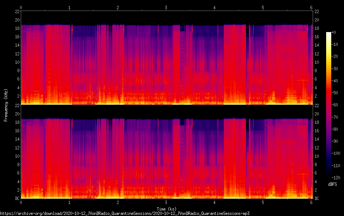Click the '-100' value on the scale
The width and height of the screenshot is (344, 216).
tap(336, 153)
